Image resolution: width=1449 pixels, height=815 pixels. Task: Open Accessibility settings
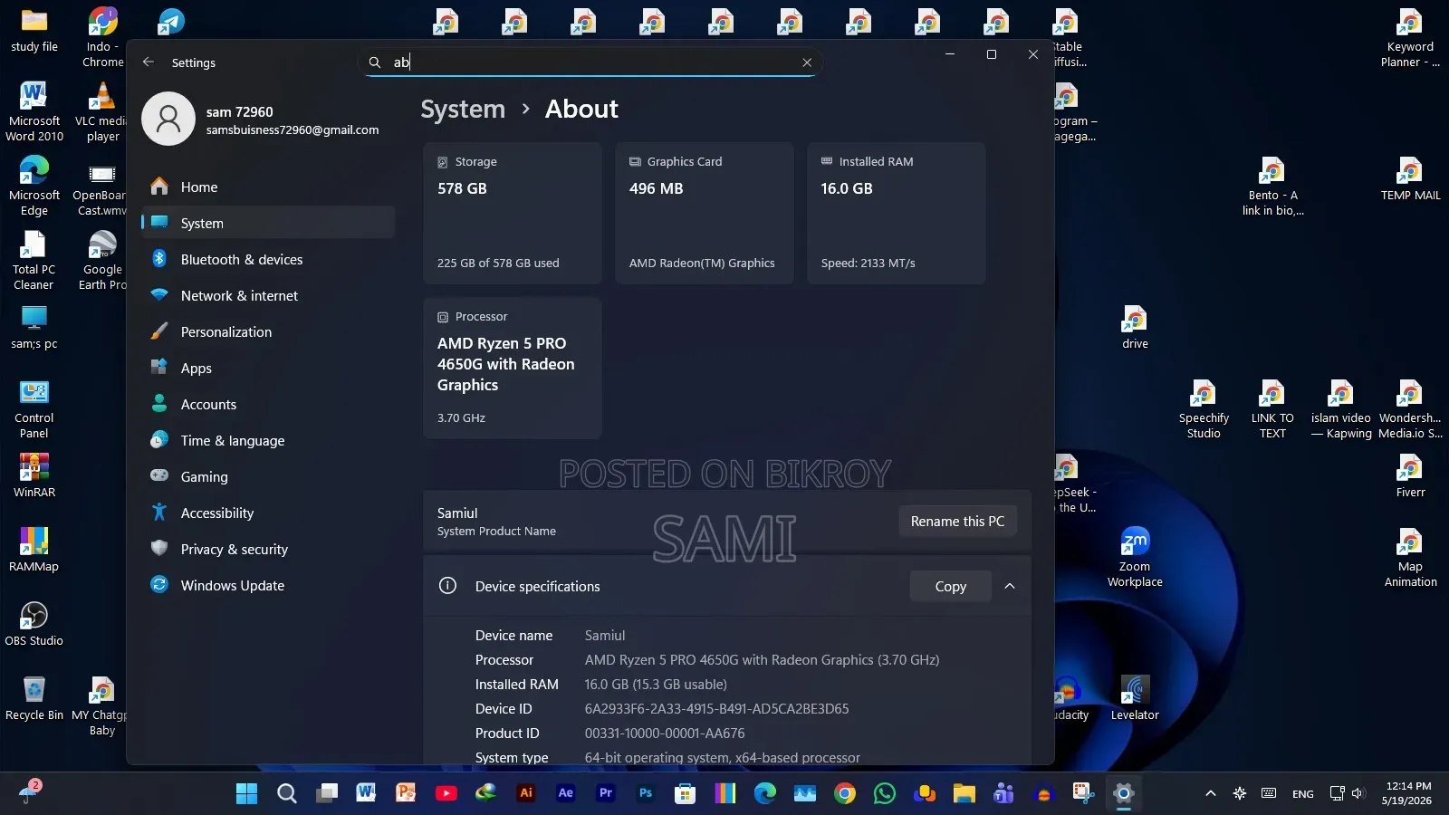(x=268, y=513)
